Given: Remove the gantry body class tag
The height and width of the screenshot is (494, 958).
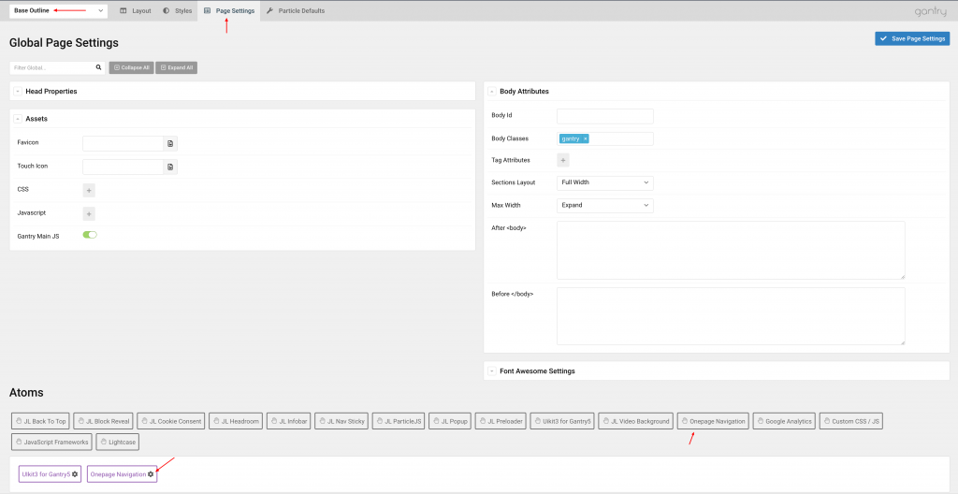Looking at the screenshot, I should pos(585,138).
